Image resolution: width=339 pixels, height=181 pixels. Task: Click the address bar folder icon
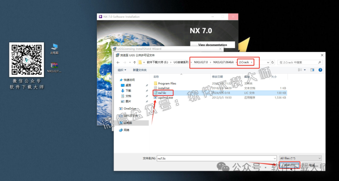(x=140, y=62)
